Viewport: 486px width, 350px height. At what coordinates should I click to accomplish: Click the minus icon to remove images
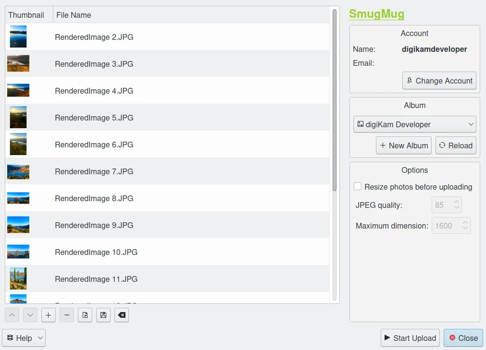coord(67,315)
